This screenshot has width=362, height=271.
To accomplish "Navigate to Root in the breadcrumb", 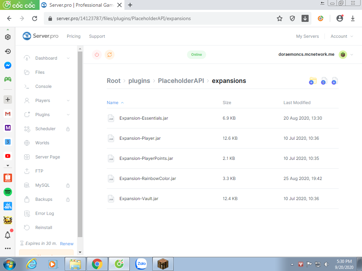I will (x=113, y=81).
